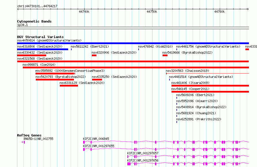Select the KIF2C|NM_001297655 transcript label

pyautogui.click(x=98, y=146)
